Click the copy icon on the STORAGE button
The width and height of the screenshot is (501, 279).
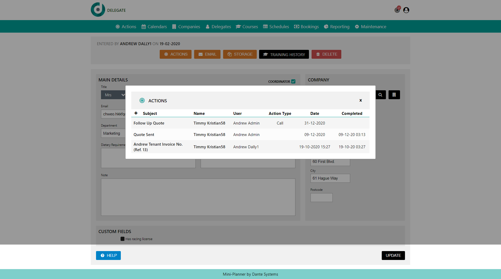[230, 54]
